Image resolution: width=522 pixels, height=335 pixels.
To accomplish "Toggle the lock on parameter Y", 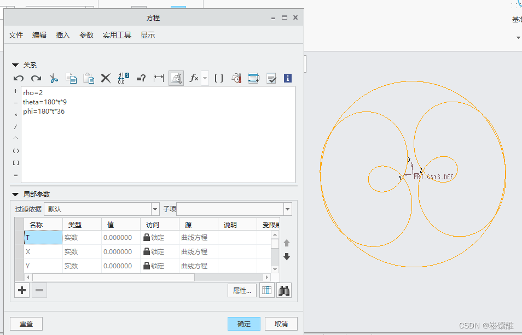I will click(147, 266).
